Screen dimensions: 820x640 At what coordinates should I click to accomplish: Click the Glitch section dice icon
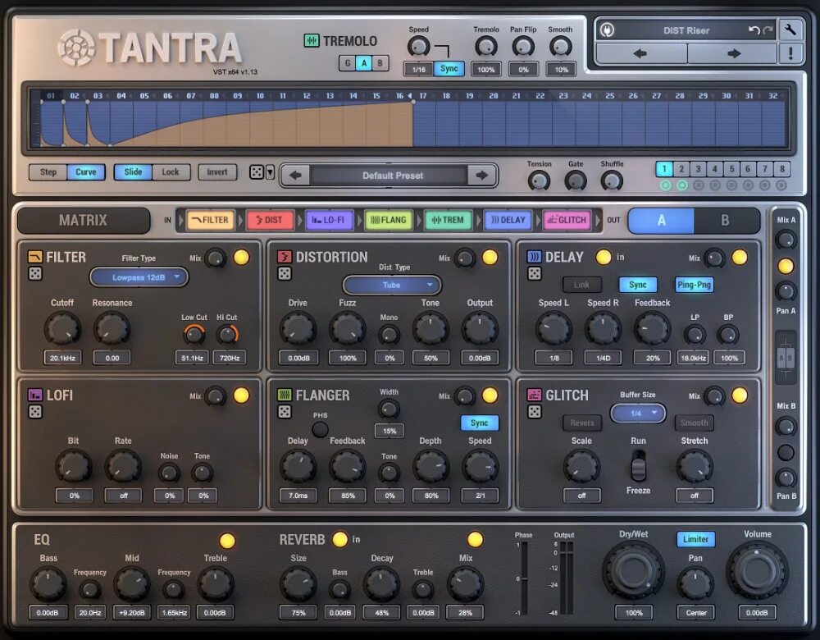[534, 412]
